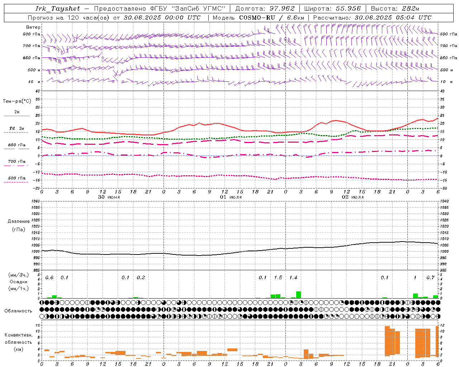Select the Тем-ра(°C) axis label
459x367 pixels.
tap(17, 101)
